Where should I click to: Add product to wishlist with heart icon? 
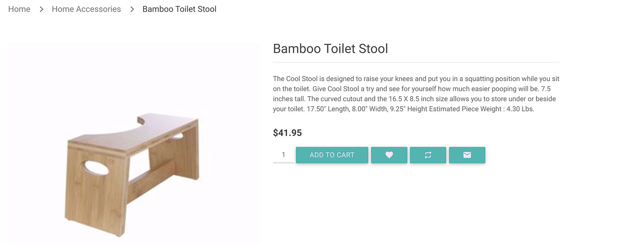(x=389, y=155)
